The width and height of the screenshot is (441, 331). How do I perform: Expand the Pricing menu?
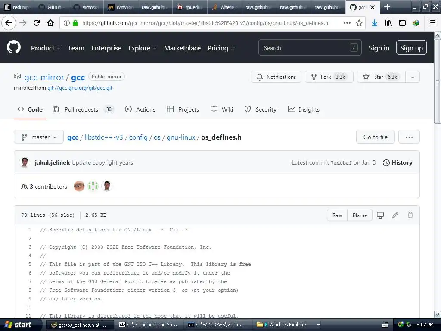[x=221, y=48]
